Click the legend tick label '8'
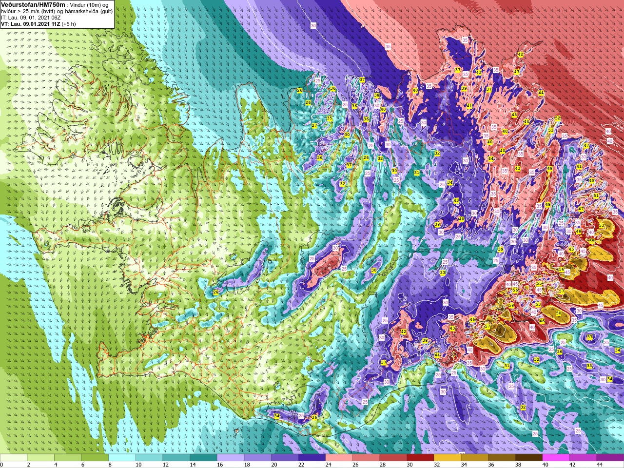The width and height of the screenshot is (624, 468). click(x=110, y=465)
